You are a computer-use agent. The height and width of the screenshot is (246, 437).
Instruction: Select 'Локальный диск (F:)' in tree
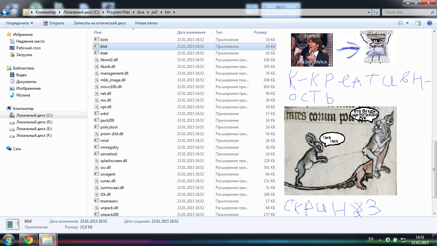point(34,135)
